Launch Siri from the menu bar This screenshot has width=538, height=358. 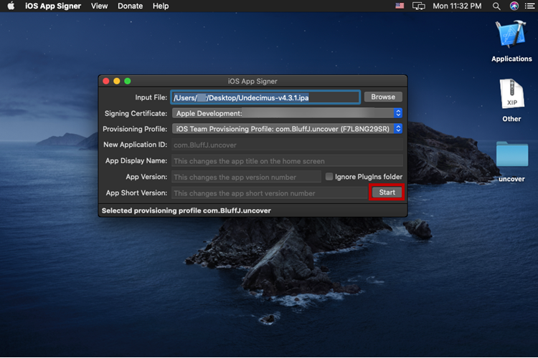point(514,6)
